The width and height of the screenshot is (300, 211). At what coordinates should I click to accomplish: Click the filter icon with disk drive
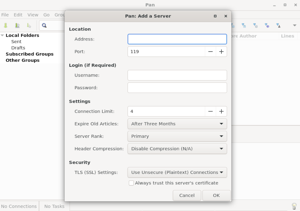click(x=255, y=25)
